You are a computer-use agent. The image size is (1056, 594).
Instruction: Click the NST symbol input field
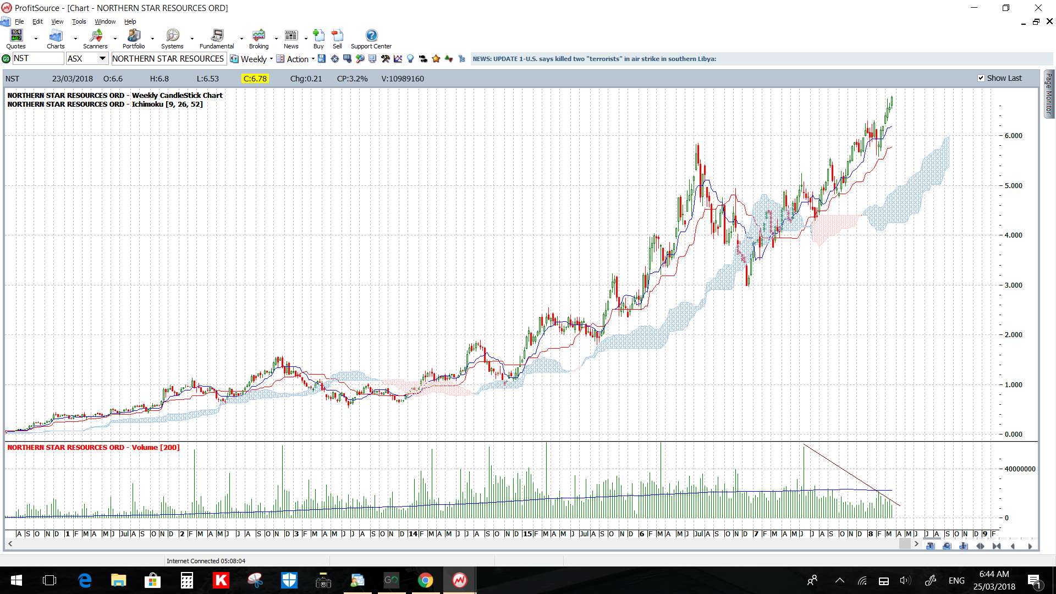(38, 58)
